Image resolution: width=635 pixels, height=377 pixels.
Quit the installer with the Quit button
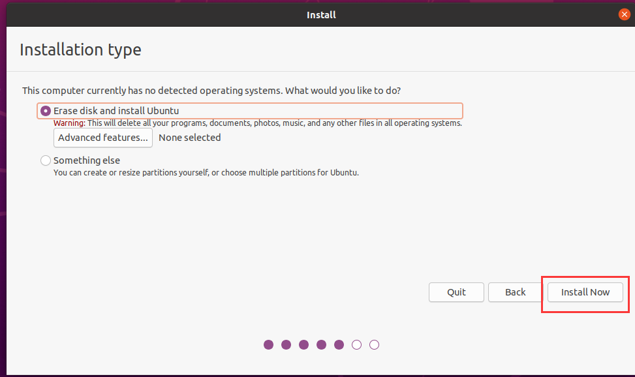point(456,292)
